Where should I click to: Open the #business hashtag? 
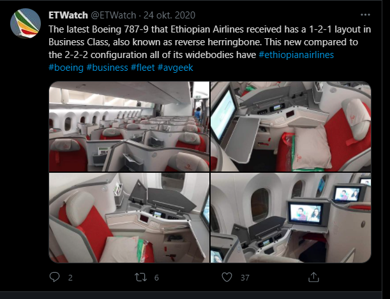pyautogui.click(x=107, y=68)
